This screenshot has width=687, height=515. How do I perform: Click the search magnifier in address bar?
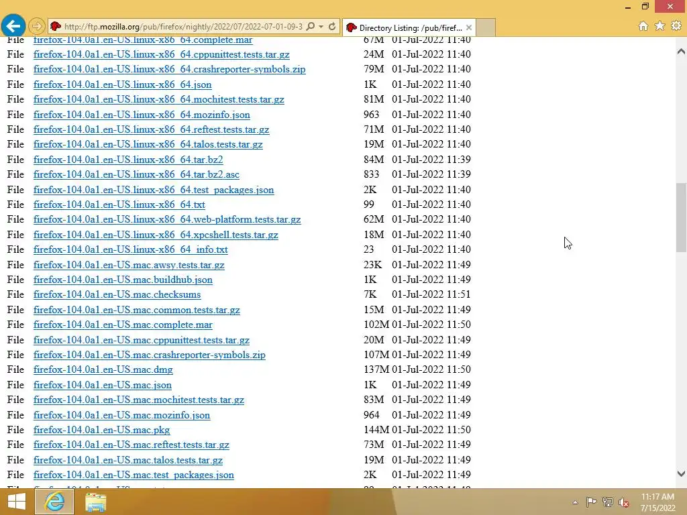[310, 27]
